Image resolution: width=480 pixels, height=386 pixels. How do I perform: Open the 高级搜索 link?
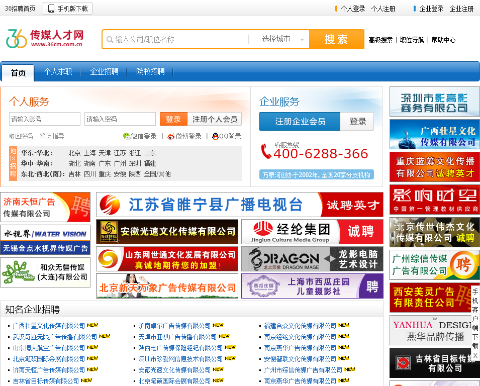tap(380, 40)
